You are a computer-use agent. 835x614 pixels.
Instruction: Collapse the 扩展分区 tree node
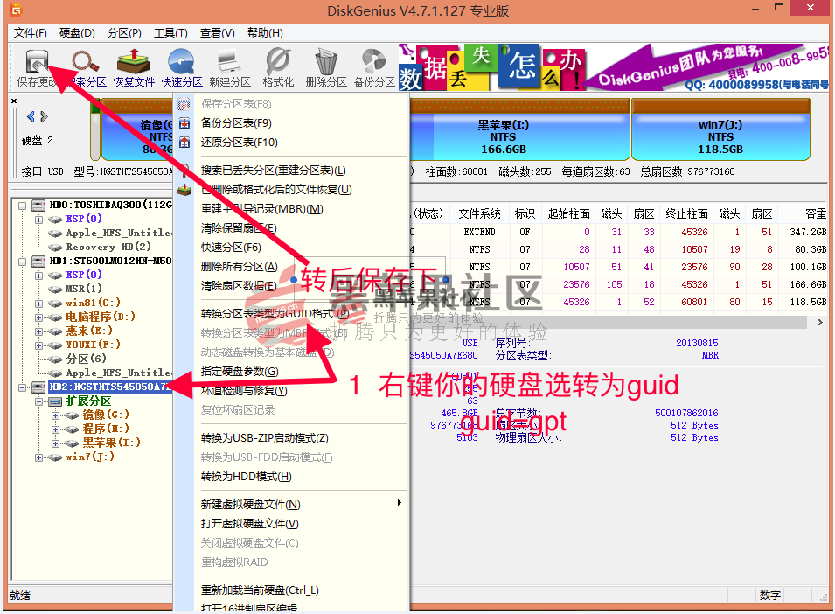pos(38,401)
